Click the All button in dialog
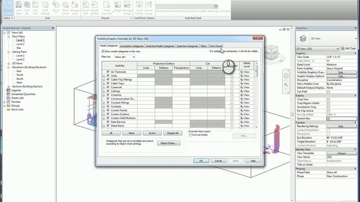The width and height of the screenshot is (360, 202). click(111, 133)
